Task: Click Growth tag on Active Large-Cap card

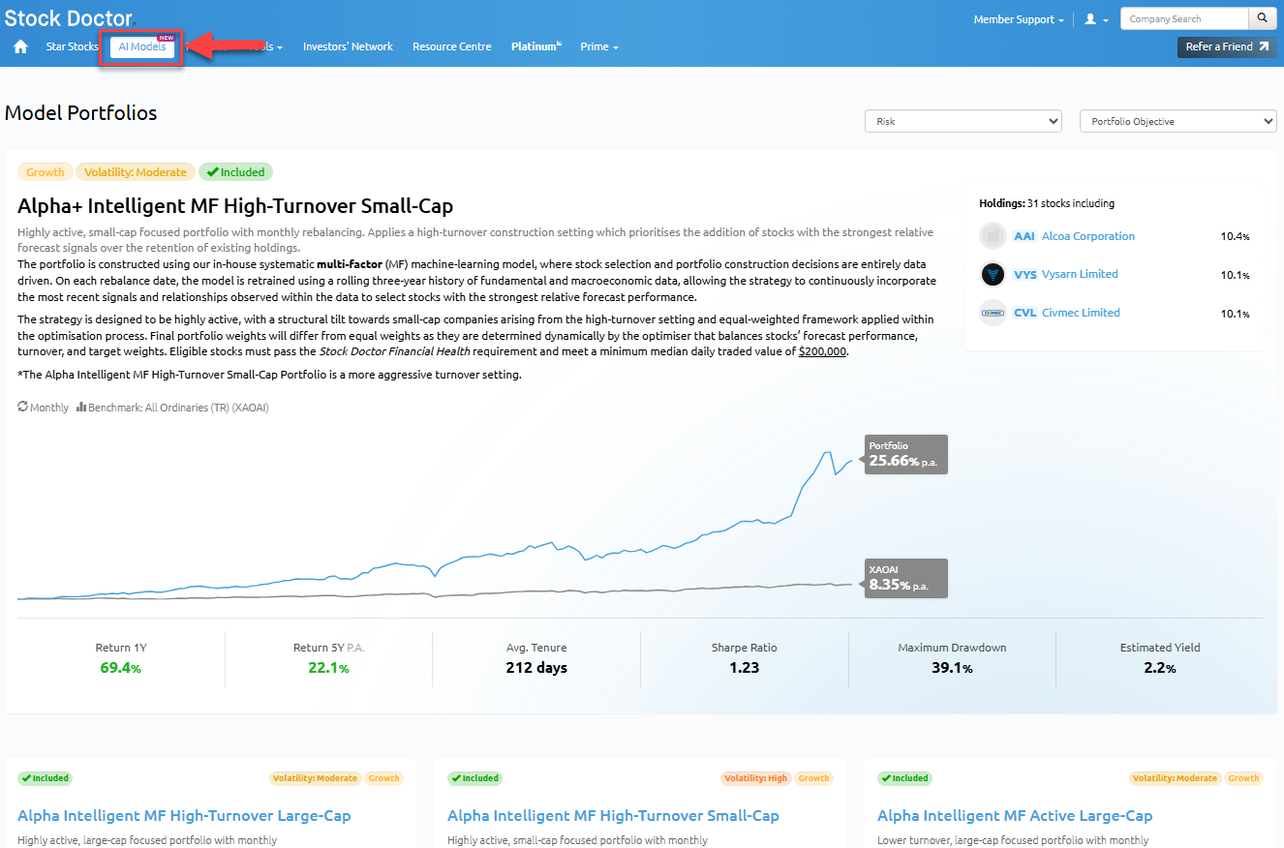Action: [x=1243, y=778]
